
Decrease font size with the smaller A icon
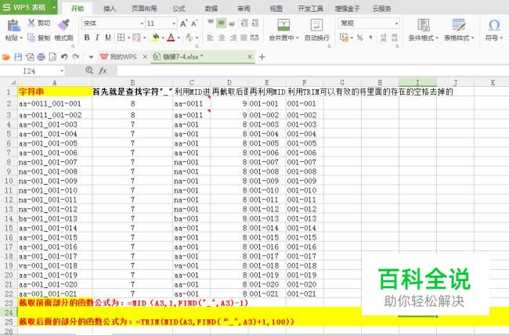(194, 23)
